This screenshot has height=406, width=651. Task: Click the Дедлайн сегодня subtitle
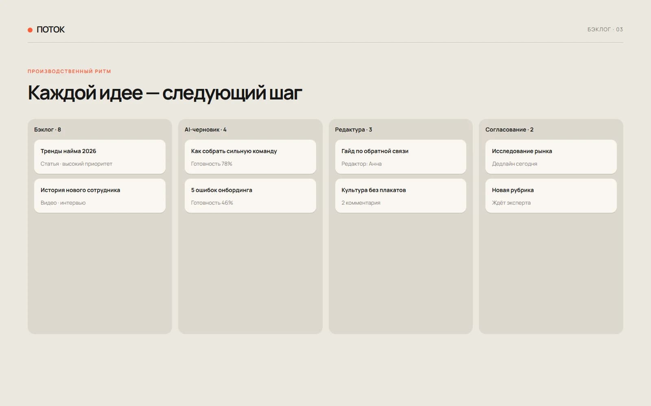click(515, 164)
